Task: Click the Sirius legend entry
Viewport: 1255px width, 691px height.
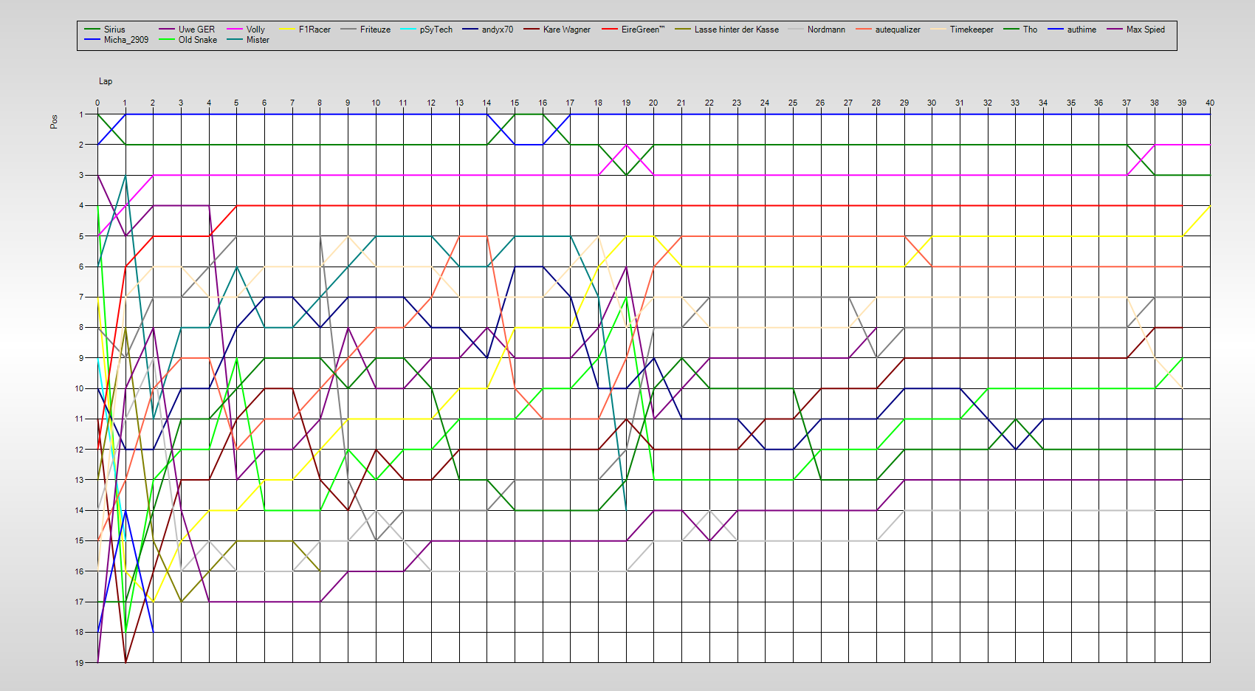Action: [114, 30]
